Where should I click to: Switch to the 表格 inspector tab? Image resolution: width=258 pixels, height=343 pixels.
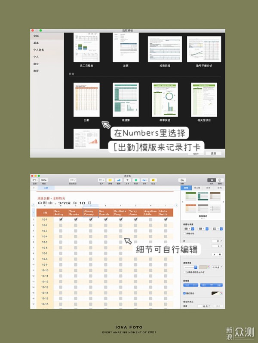[x=186, y=188]
